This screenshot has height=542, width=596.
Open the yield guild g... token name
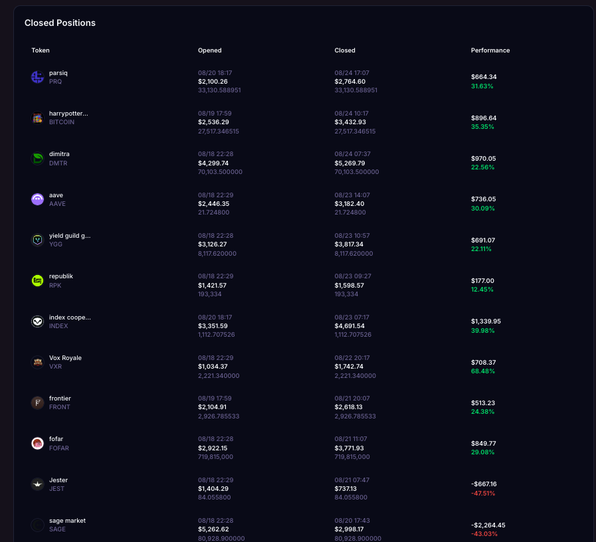click(70, 236)
